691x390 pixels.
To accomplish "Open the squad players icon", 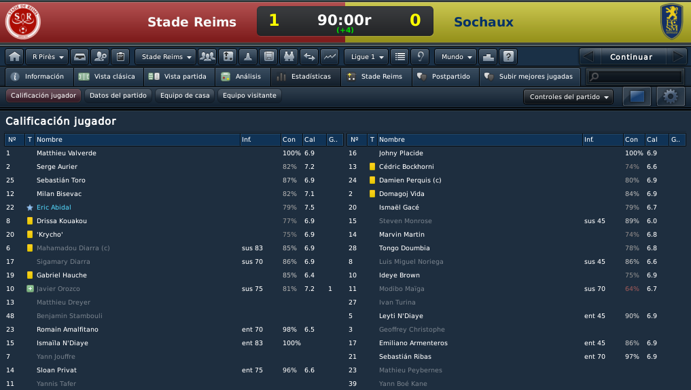I will [207, 57].
